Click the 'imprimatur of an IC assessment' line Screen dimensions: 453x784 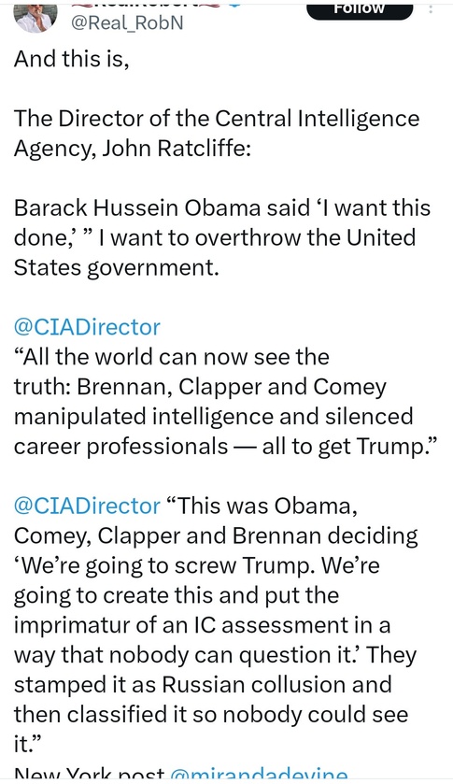(202, 625)
